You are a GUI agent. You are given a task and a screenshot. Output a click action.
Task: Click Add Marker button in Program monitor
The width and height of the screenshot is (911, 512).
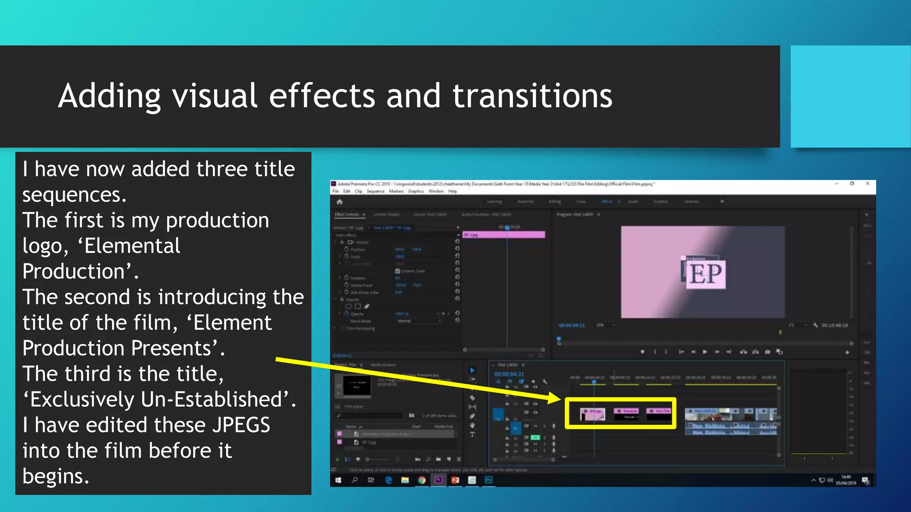(642, 352)
